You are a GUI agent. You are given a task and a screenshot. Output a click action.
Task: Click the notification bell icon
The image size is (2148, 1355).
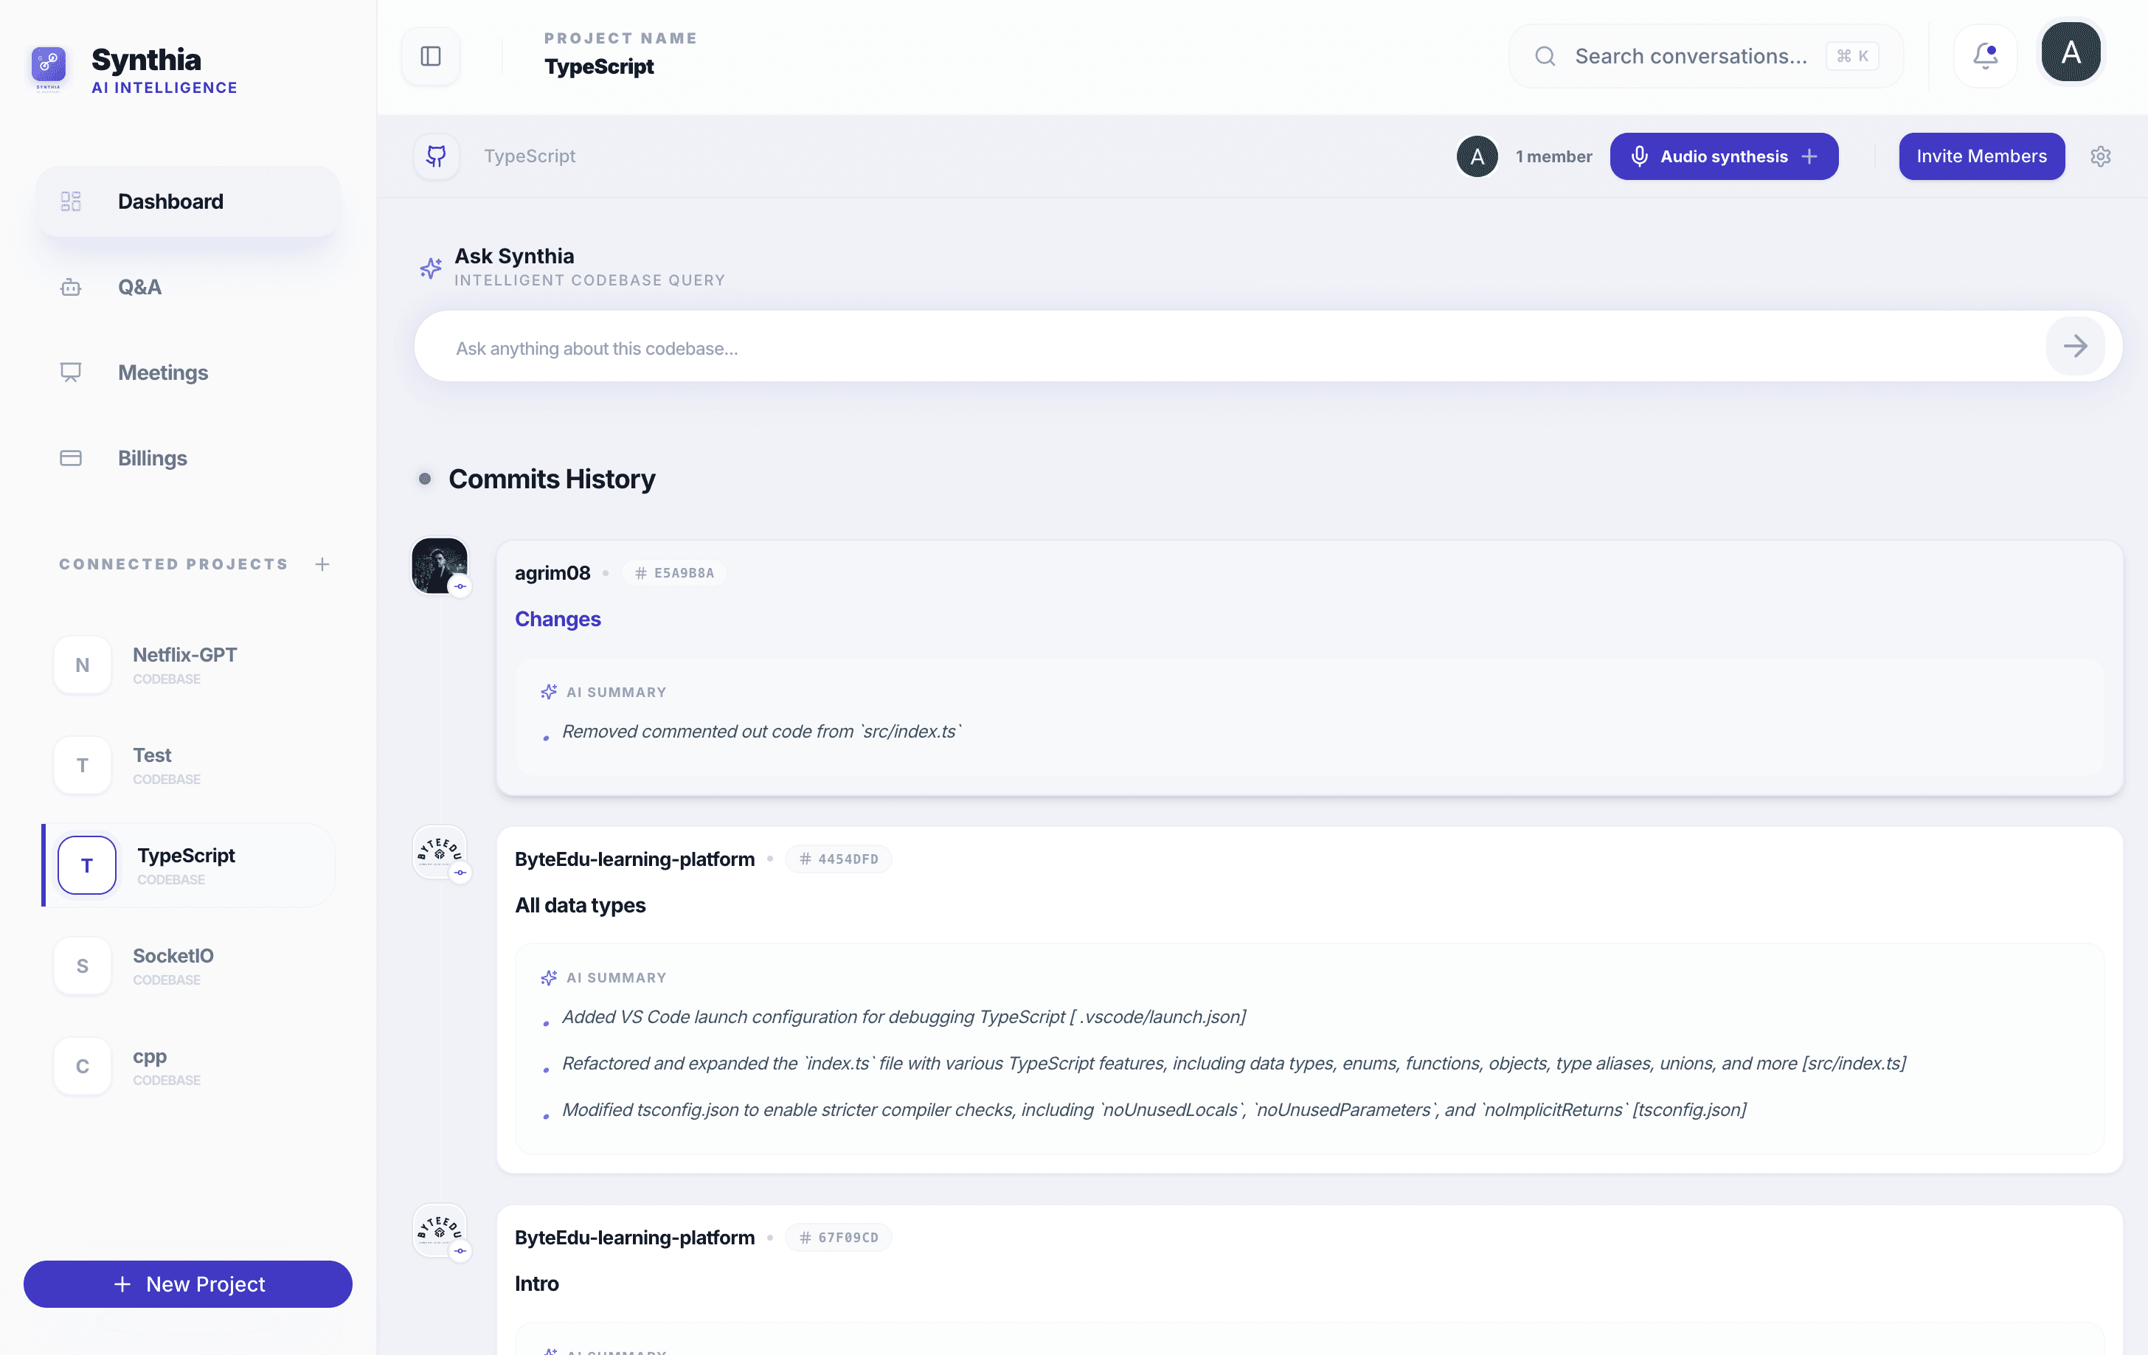[1986, 55]
